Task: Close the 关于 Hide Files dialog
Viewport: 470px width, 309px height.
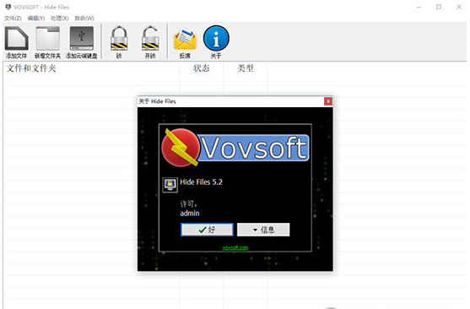Action: pyautogui.click(x=328, y=101)
